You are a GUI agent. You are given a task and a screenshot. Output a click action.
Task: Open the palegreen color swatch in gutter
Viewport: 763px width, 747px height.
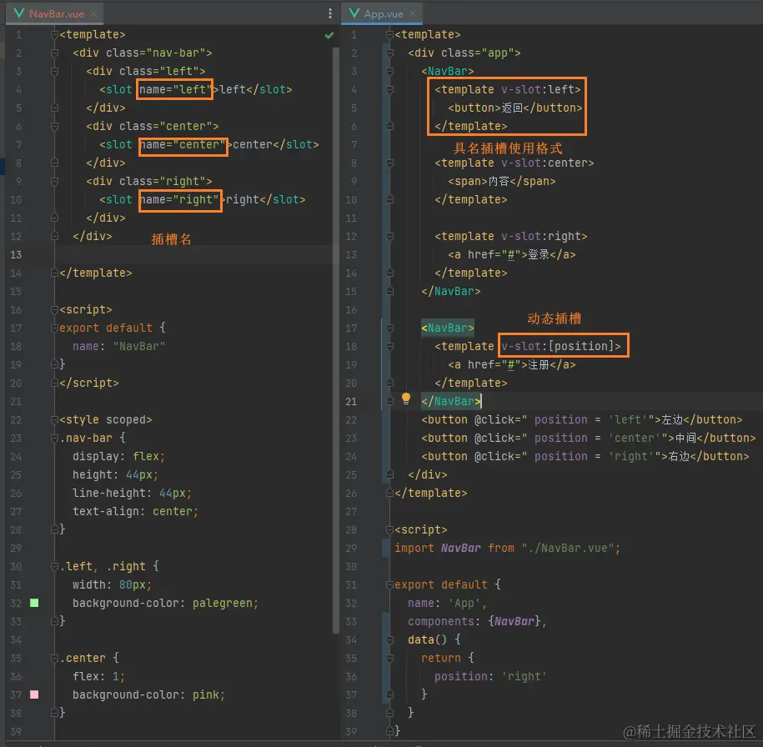point(34,603)
